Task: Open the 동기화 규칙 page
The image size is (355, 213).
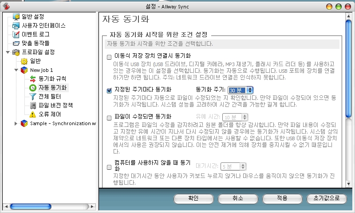Action: (52, 79)
